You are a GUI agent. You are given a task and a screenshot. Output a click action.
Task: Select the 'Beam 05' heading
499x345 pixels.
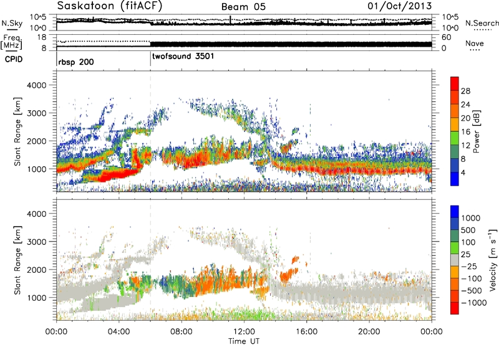243,7
